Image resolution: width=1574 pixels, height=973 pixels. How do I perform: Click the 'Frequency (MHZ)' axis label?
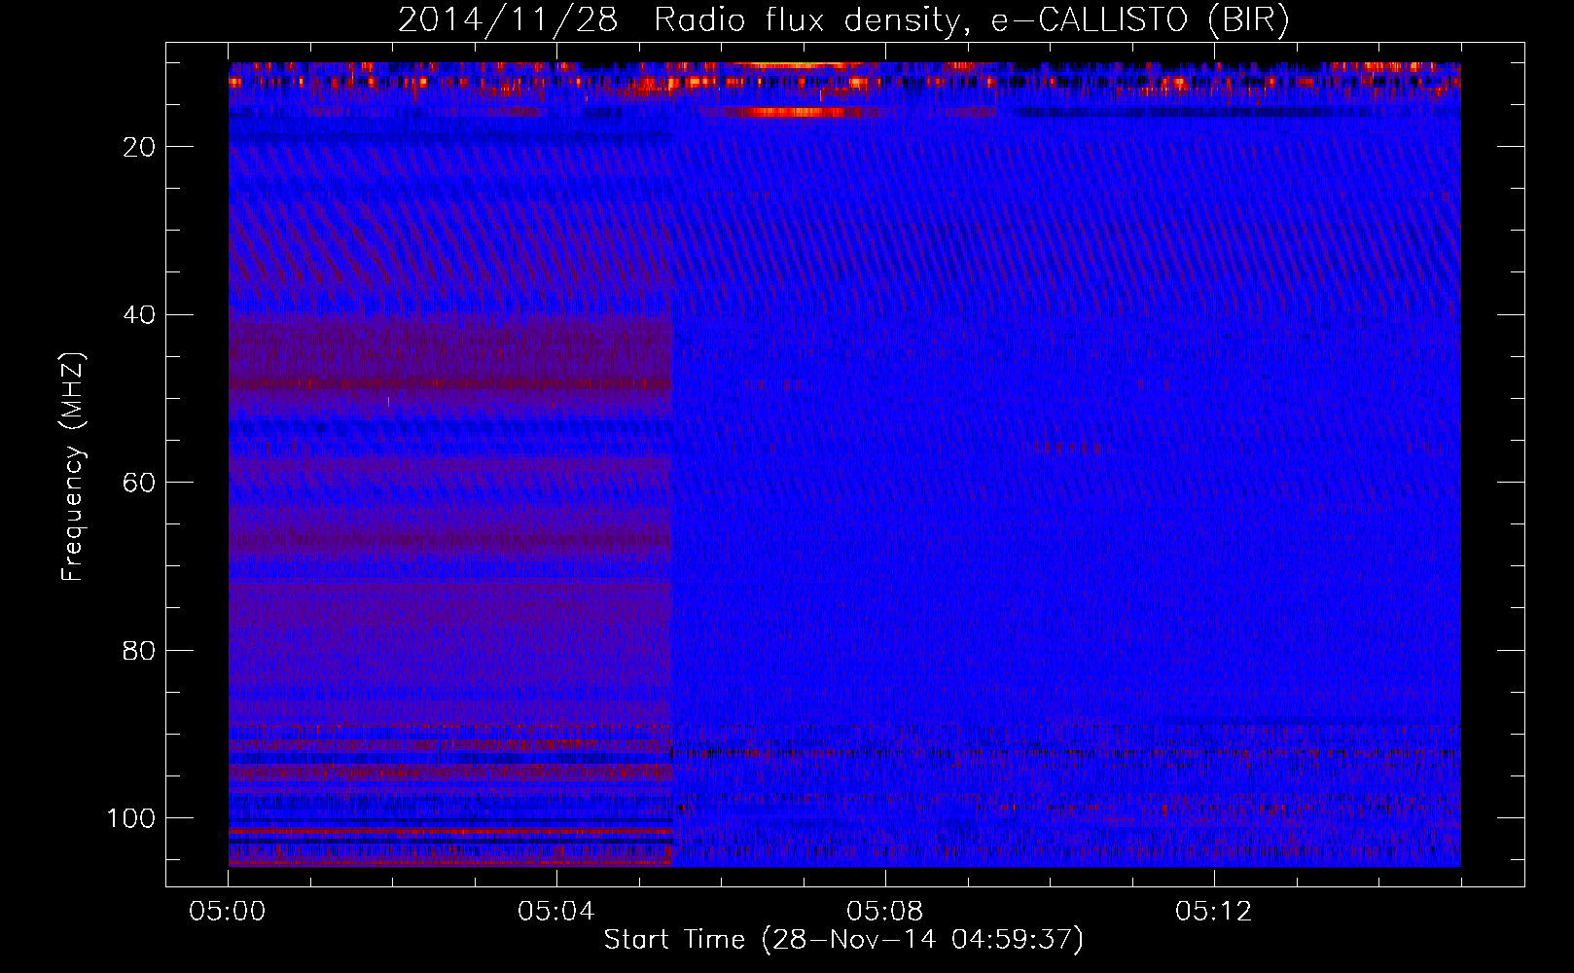[x=73, y=467]
